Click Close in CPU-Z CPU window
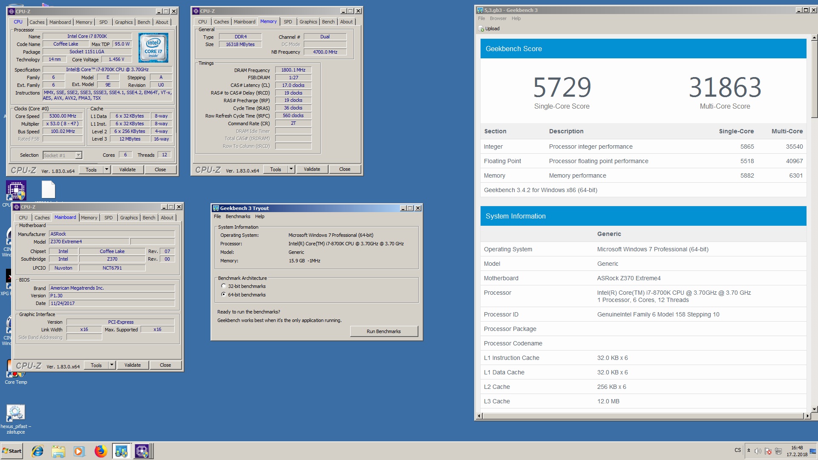This screenshot has height=460, width=818. point(160,170)
